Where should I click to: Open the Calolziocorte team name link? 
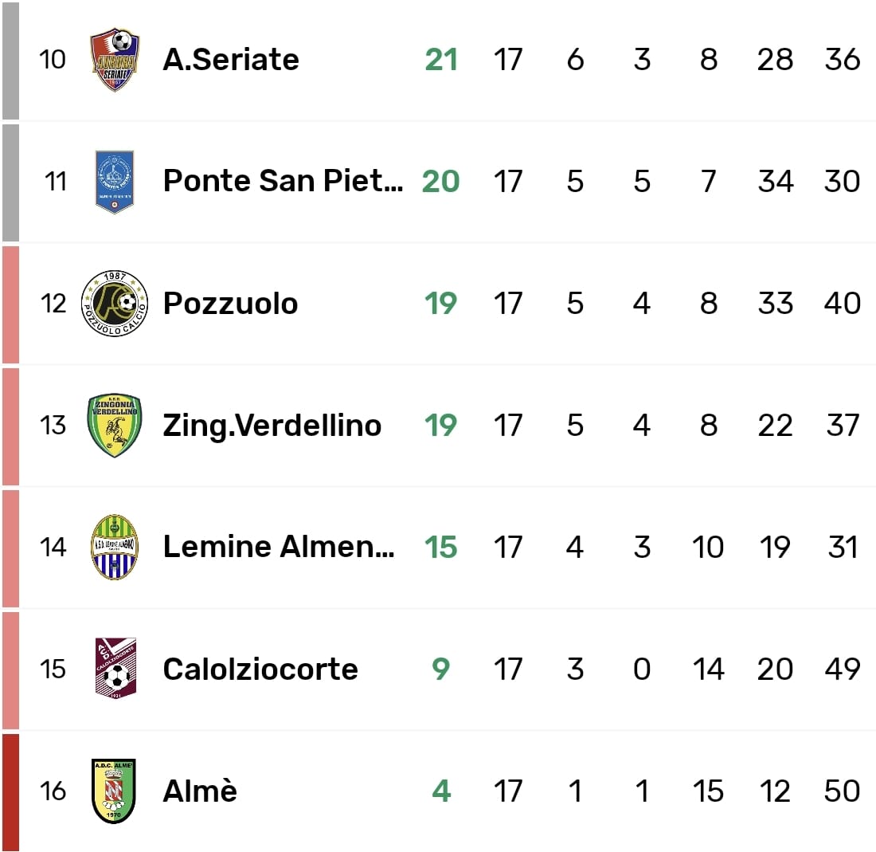[260, 669]
